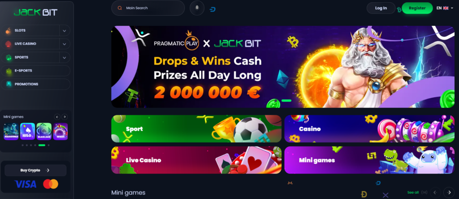Viewport: 459px width, 199px height.
Task: Click the microphone voice search icon
Action: pos(197,8)
